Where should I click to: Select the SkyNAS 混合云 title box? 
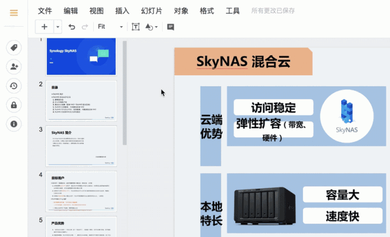point(243,61)
